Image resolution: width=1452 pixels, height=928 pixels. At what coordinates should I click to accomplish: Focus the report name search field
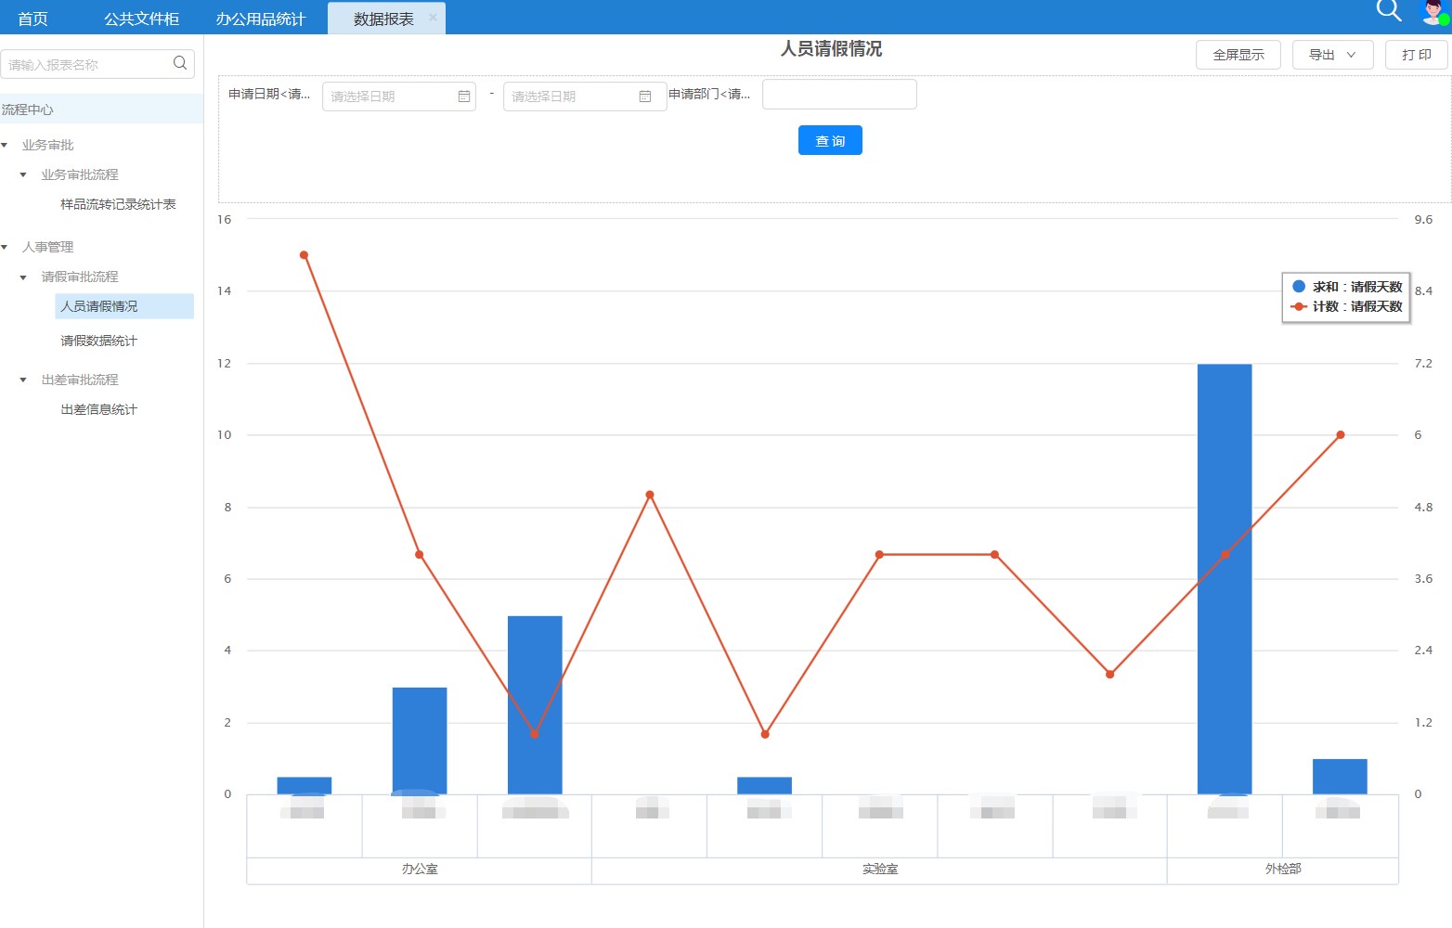pos(97,64)
